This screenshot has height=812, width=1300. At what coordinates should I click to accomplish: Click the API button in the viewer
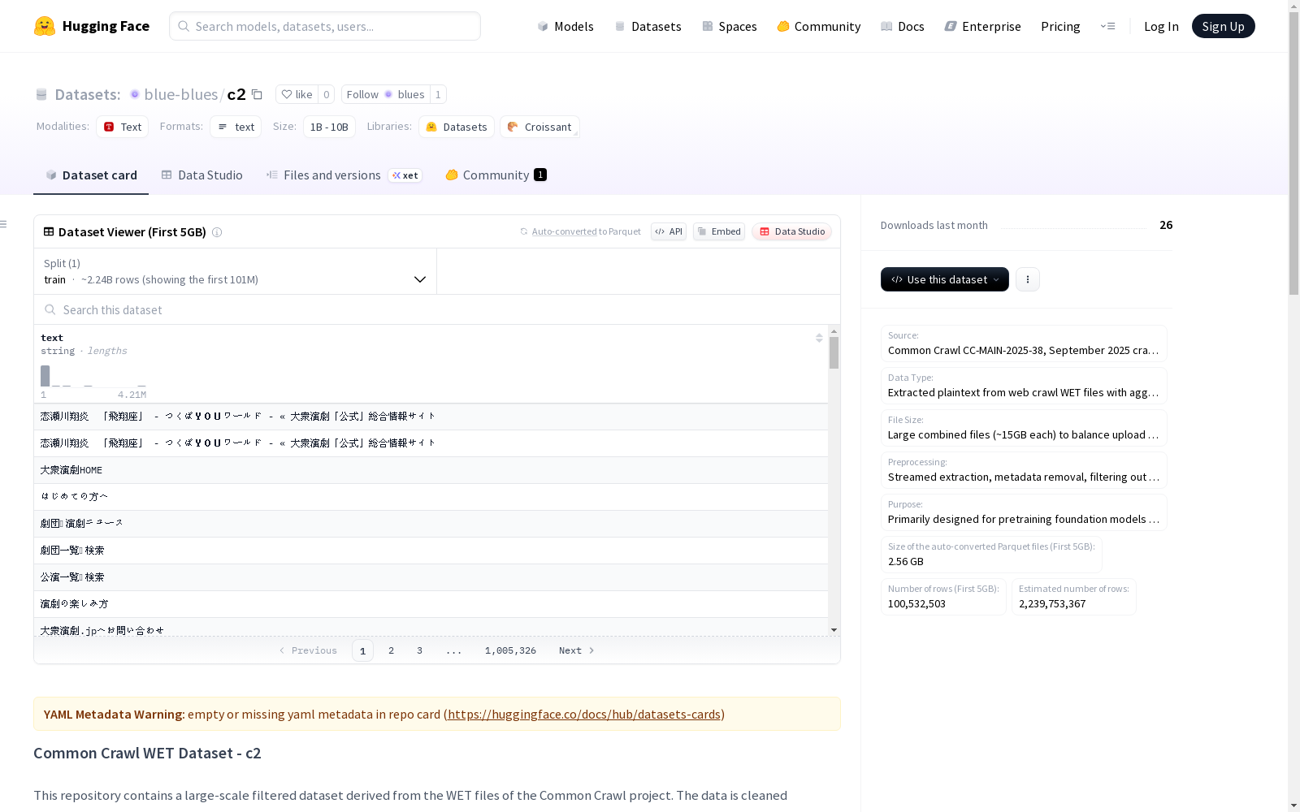tap(669, 231)
